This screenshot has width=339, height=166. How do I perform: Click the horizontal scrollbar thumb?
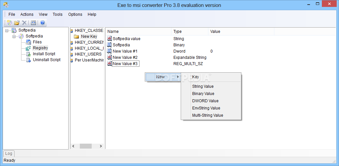(x=86, y=146)
